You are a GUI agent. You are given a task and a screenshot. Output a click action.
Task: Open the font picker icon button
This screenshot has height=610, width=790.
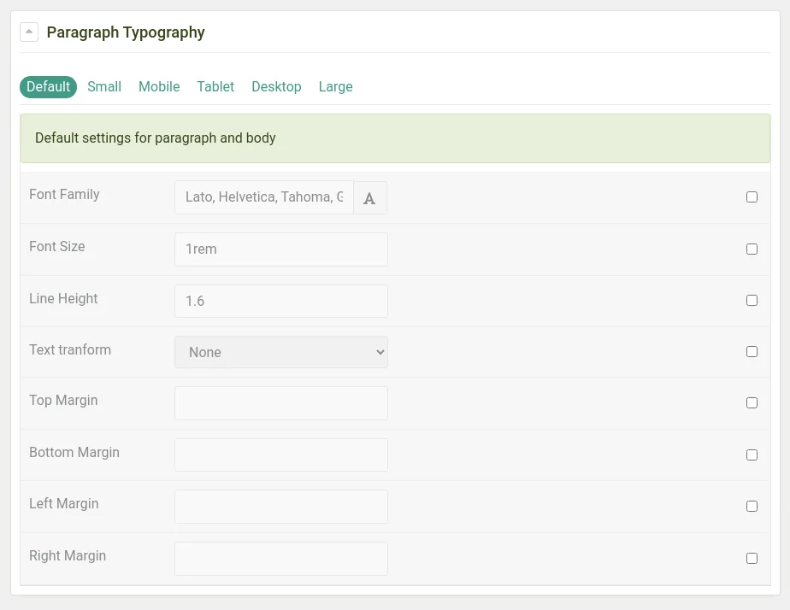click(x=370, y=198)
